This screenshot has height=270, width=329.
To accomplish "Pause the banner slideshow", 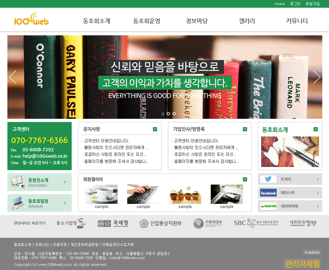I will coord(162,114).
